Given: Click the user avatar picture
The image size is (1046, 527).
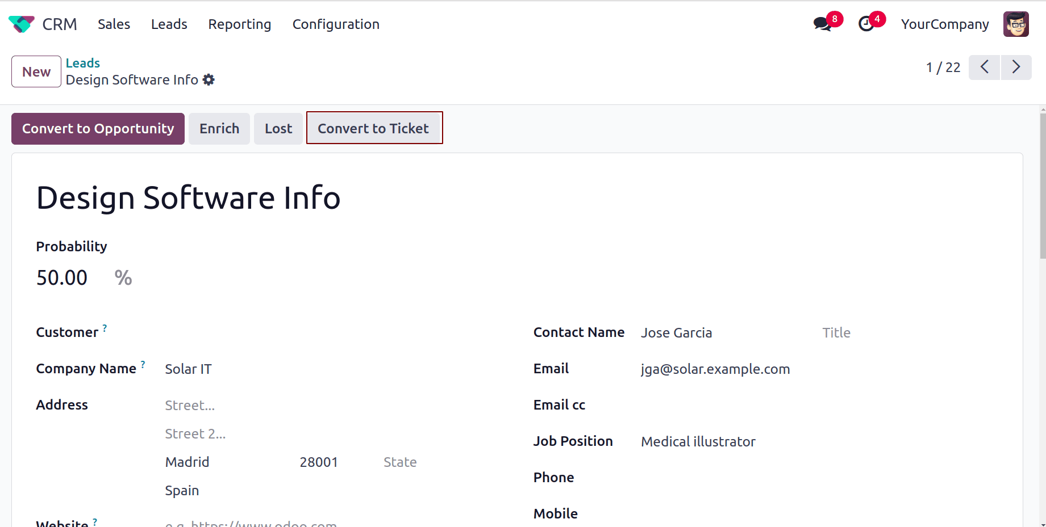Looking at the screenshot, I should (x=1016, y=24).
